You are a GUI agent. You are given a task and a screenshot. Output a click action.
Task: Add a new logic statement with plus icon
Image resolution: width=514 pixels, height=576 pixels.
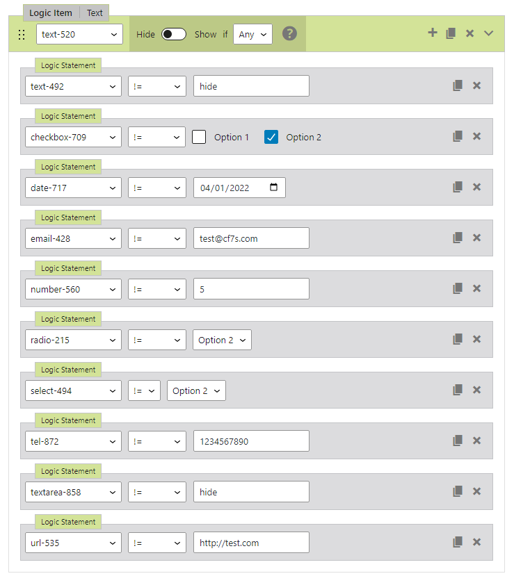tap(432, 33)
